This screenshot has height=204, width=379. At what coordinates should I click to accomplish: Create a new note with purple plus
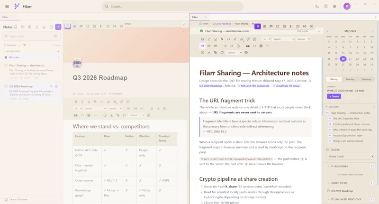point(58,27)
